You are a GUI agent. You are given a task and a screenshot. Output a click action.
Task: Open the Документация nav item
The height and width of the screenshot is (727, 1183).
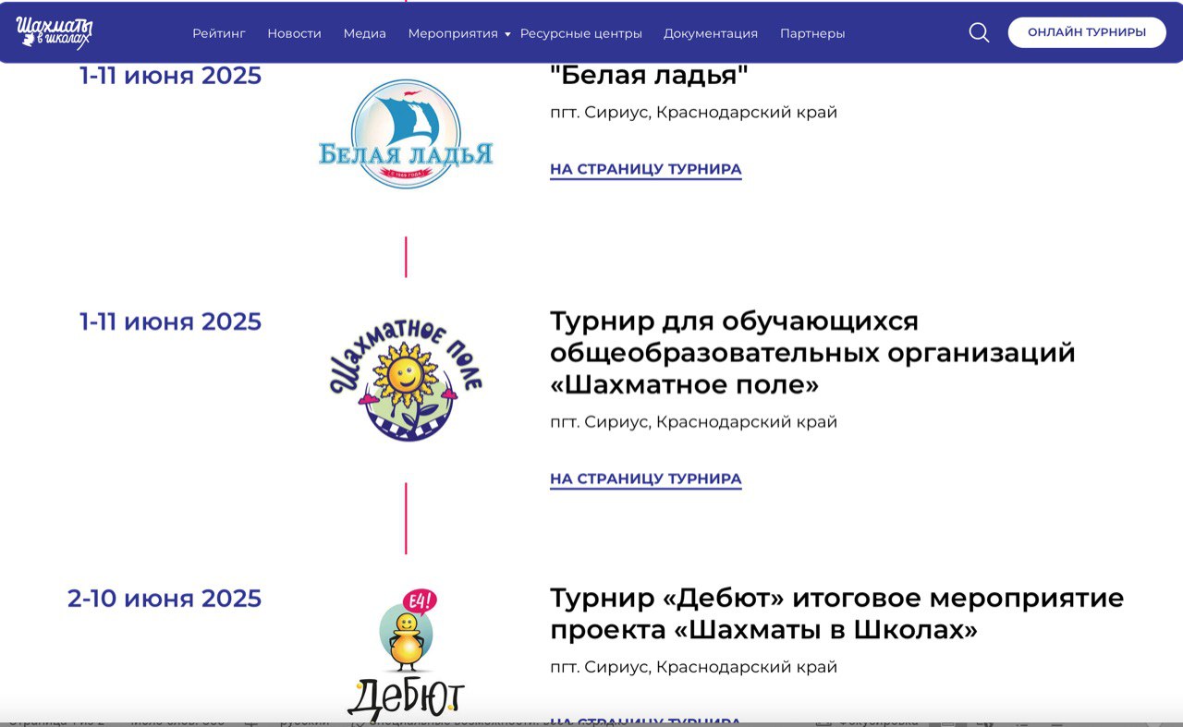[711, 33]
